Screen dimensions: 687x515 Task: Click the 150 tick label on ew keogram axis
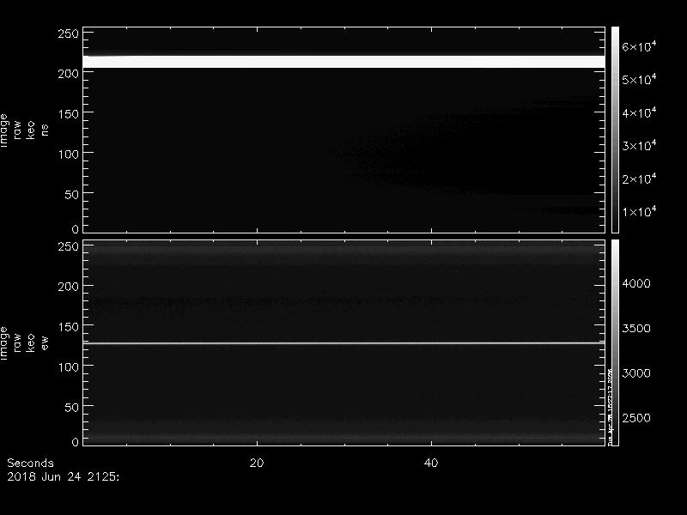69,327
